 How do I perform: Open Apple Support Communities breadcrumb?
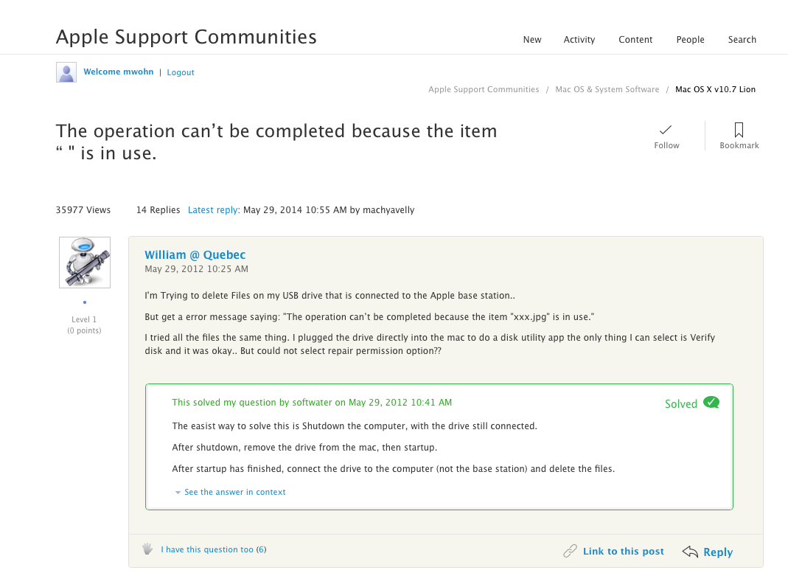click(x=484, y=89)
